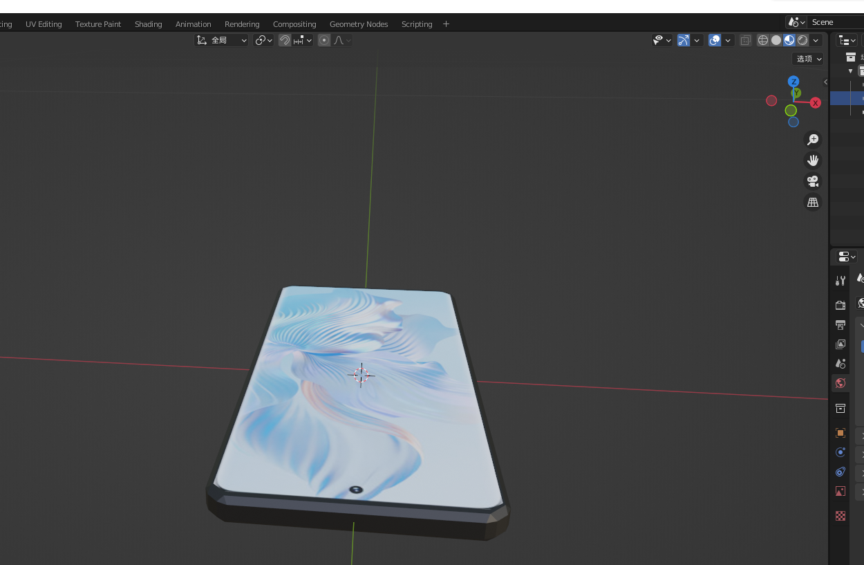864x565 pixels.
Task: Switch to the Shading workspace tab
Action: coord(148,24)
